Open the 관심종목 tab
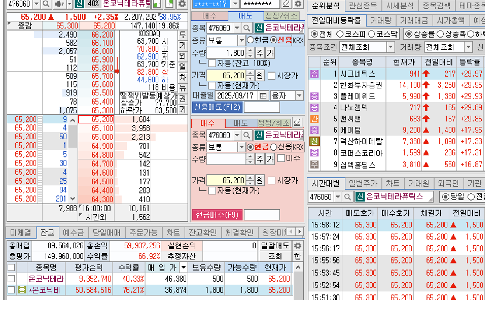Image resolution: width=485 pixels, height=318 pixels. tap(363, 6)
